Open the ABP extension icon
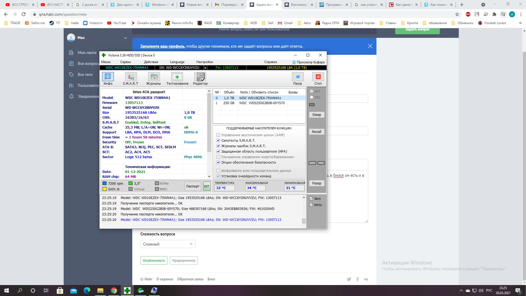The image size is (526, 296). [468, 14]
